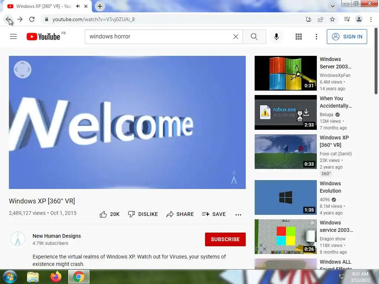Click the address bar URL
Viewport: 379px width, 284px height.
point(94,19)
